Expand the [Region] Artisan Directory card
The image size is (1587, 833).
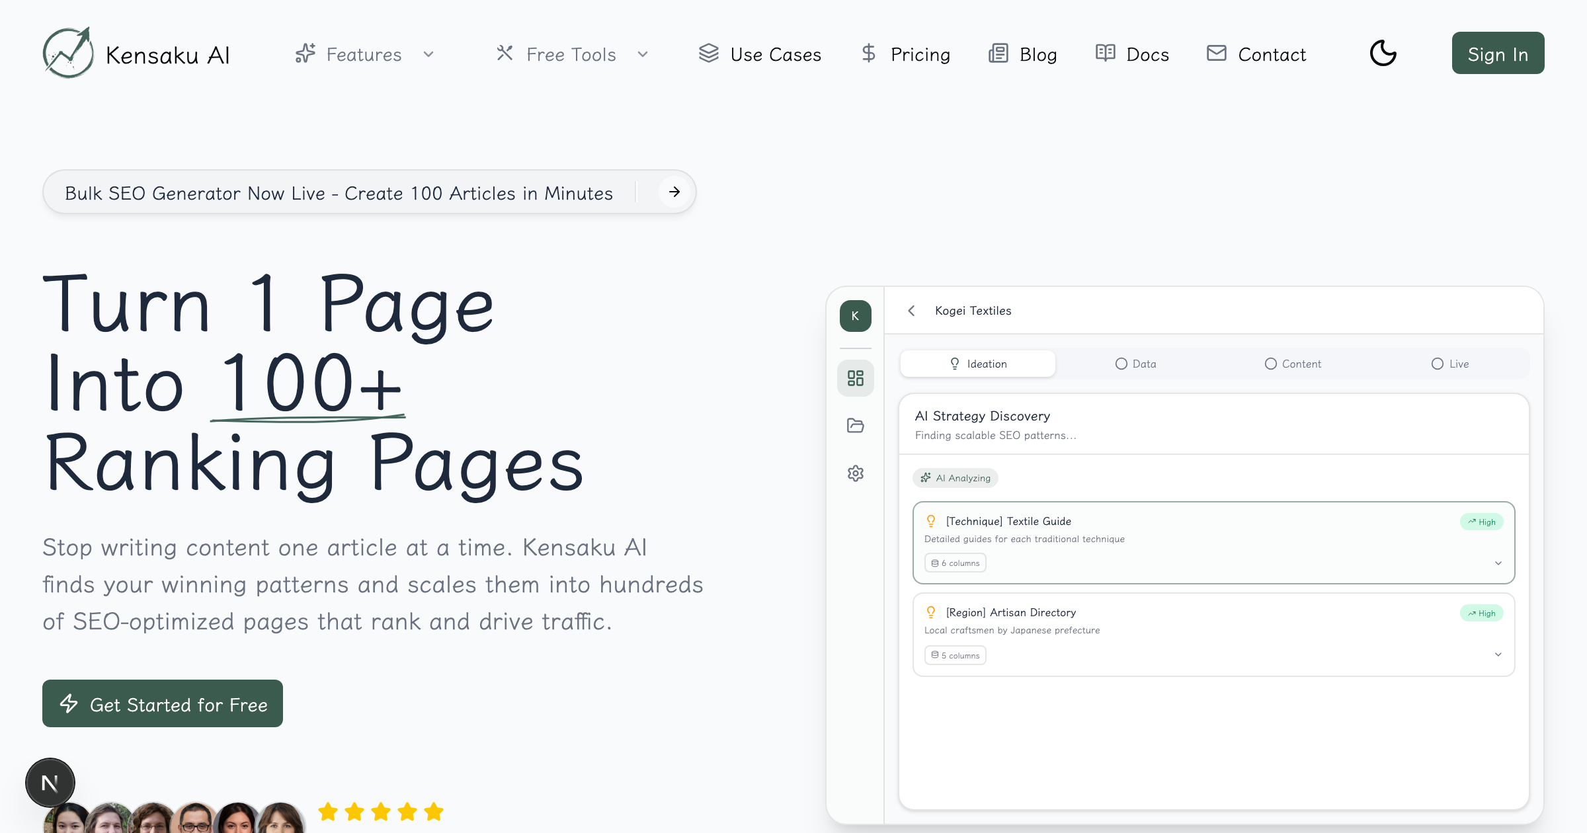(1498, 654)
